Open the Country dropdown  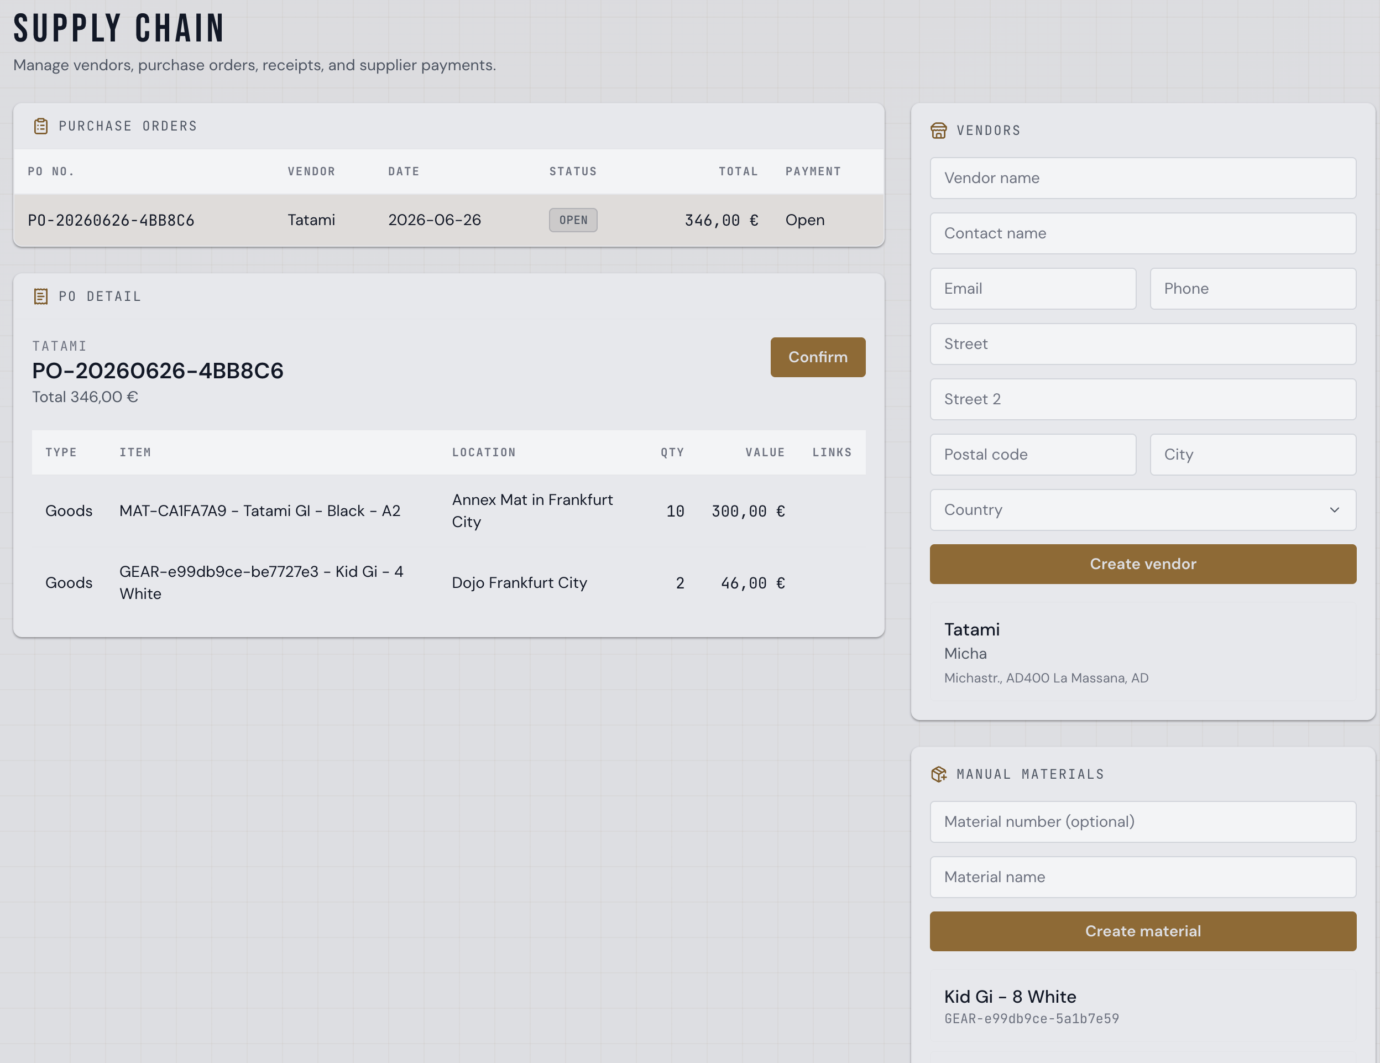click(x=1143, y=510)
